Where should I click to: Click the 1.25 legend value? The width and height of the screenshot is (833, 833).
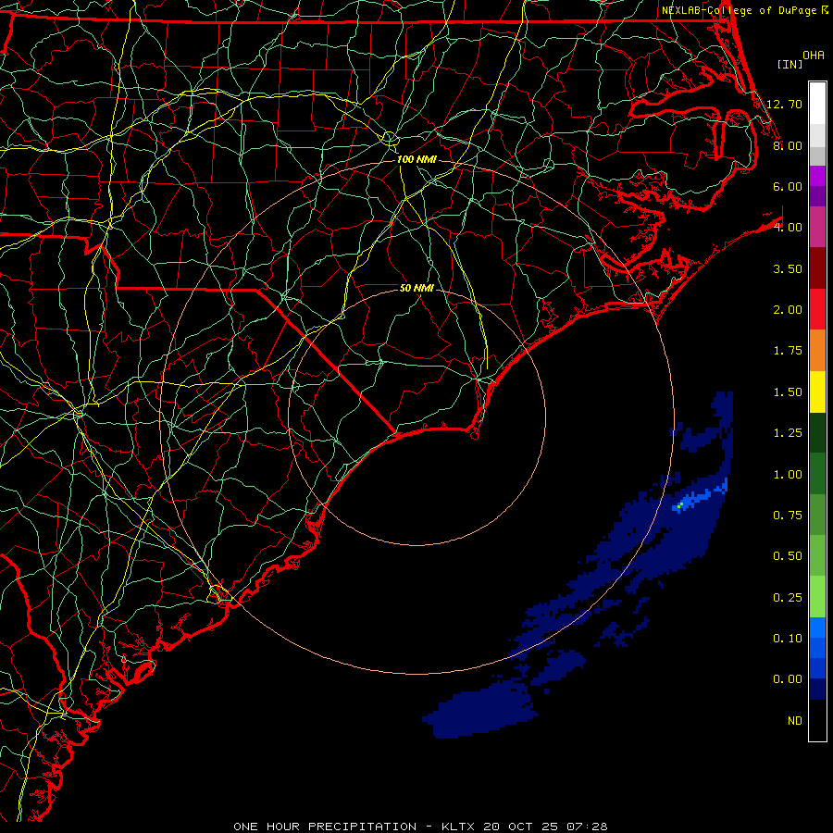(788, 433)
